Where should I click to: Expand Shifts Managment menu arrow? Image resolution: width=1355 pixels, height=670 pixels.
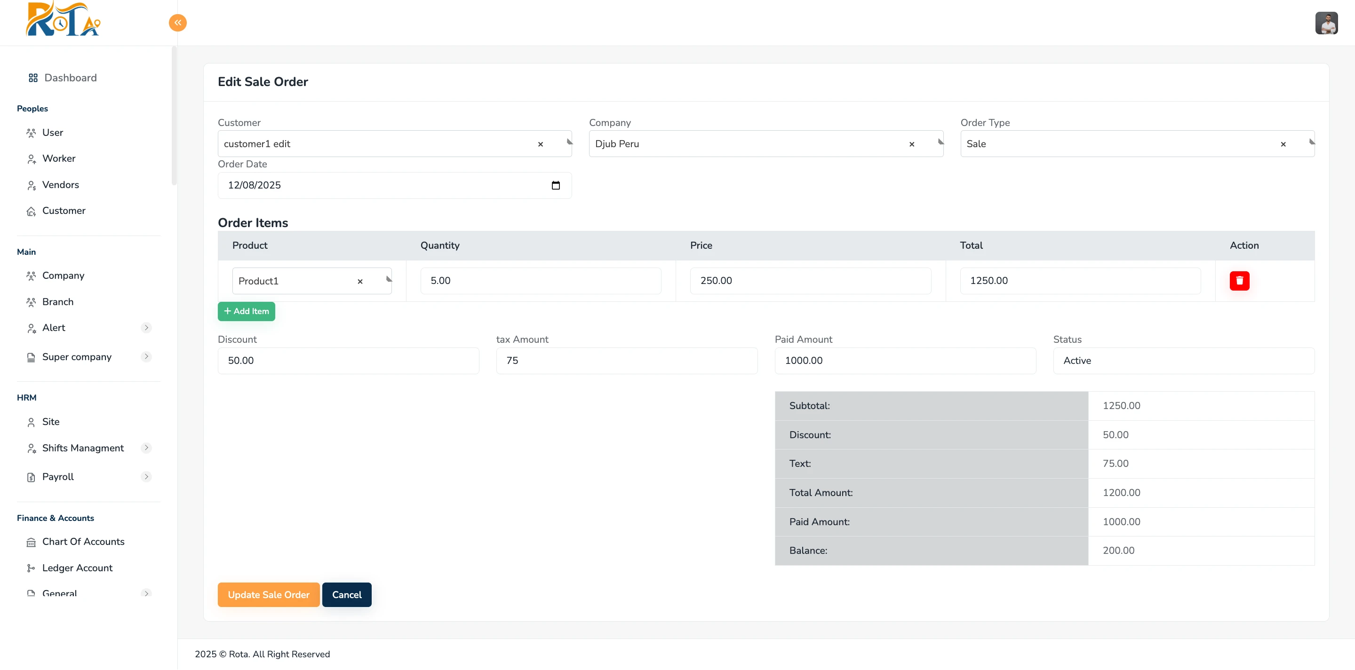coord(146,448)
